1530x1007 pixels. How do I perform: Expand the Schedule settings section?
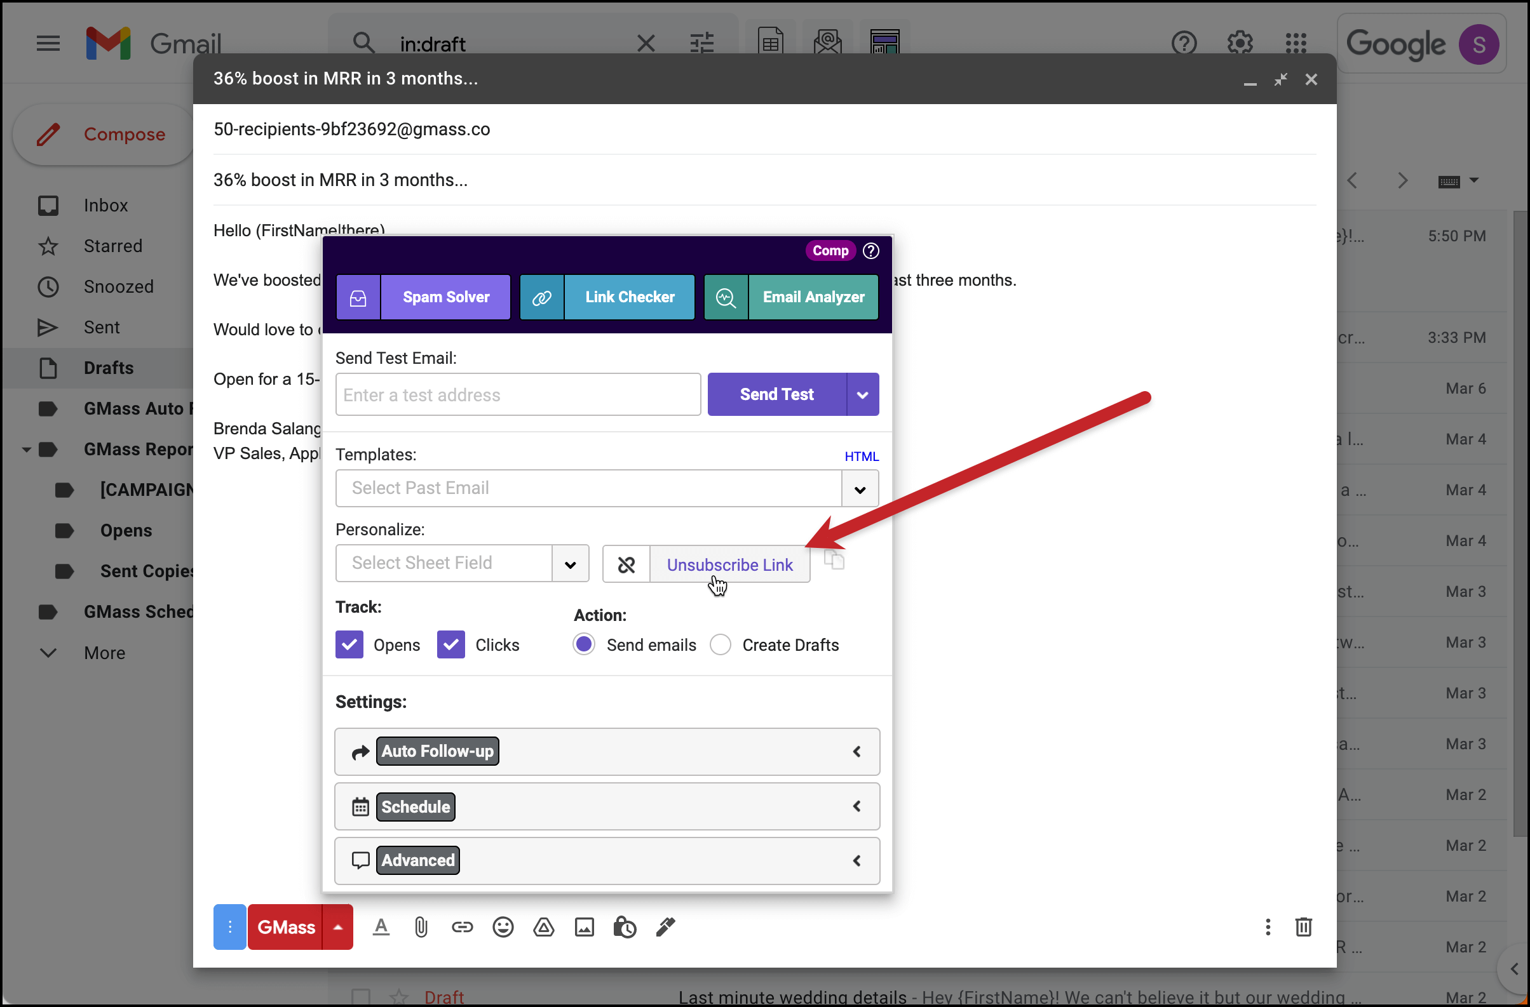pos(607,806)
